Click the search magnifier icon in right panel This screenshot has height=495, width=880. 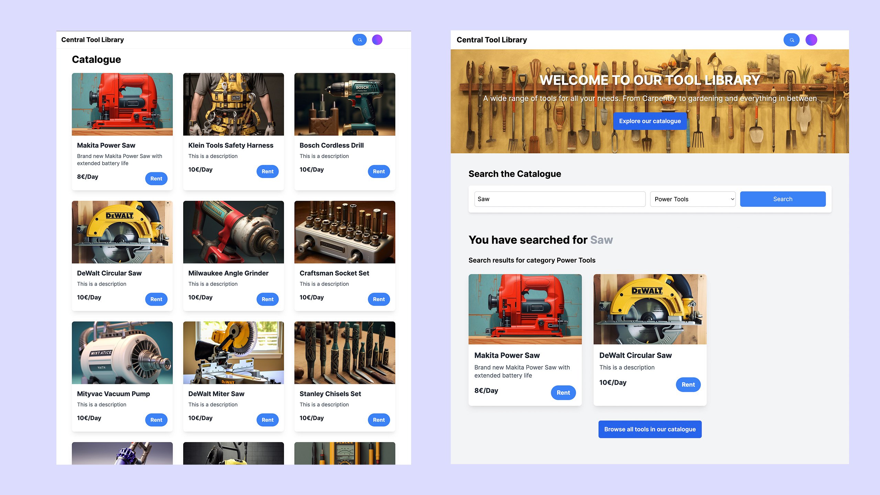792,39
